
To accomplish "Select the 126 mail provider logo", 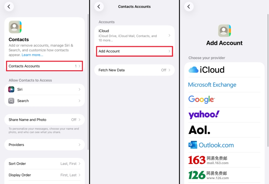I will 197,175.
